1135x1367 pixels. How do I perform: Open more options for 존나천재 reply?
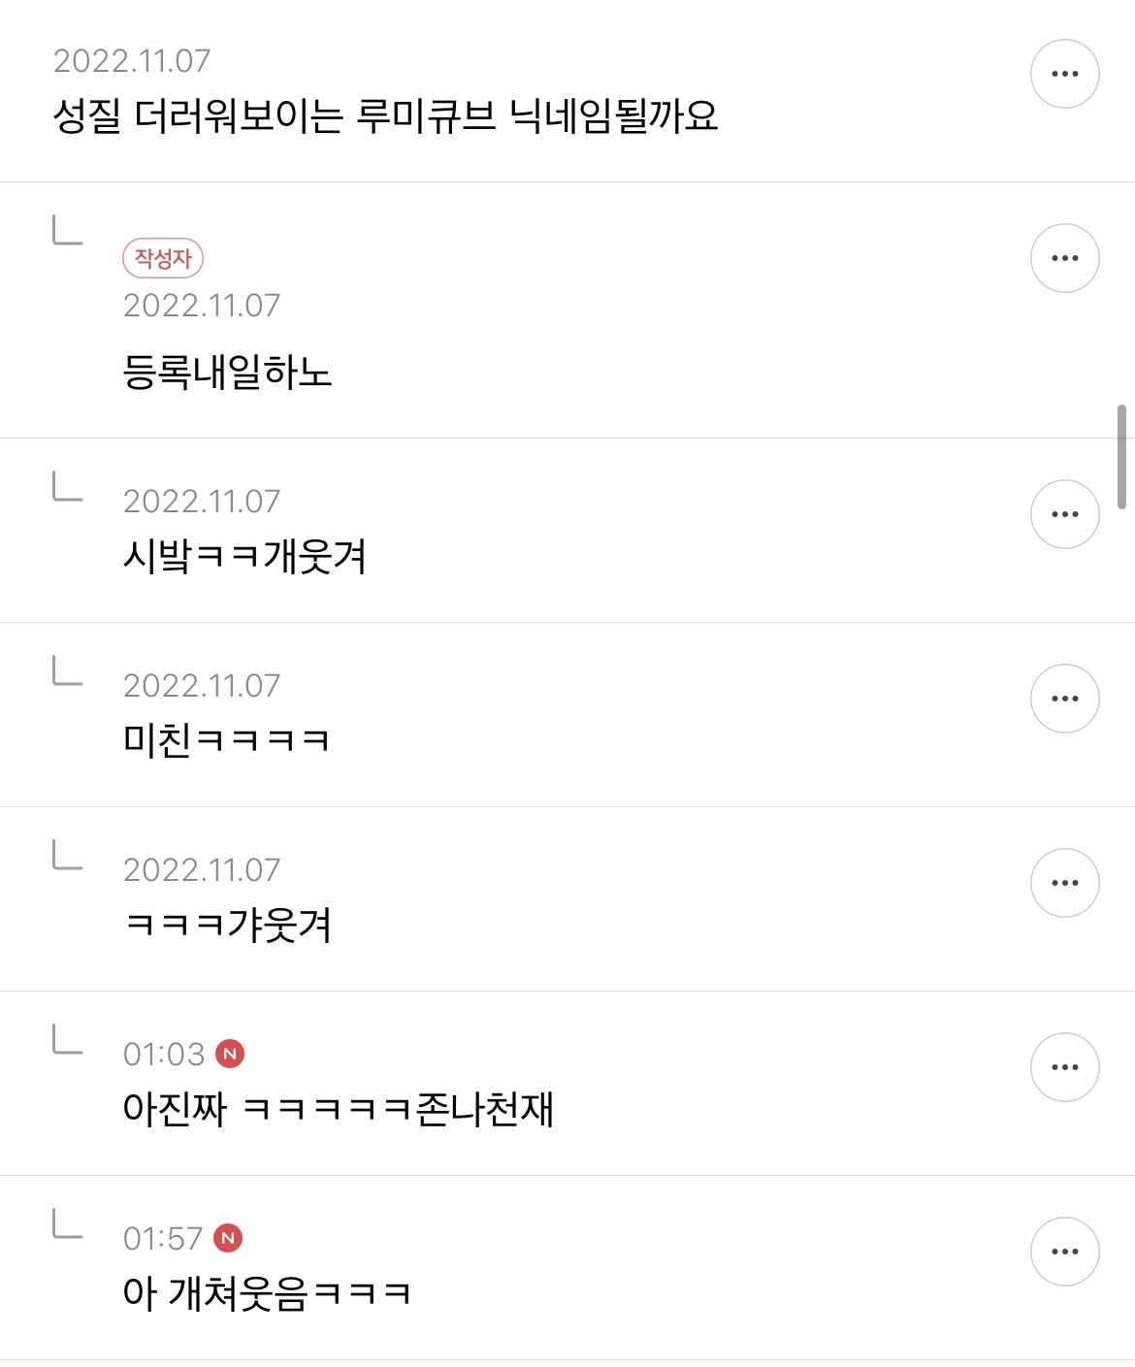tap(1064, 1067)
